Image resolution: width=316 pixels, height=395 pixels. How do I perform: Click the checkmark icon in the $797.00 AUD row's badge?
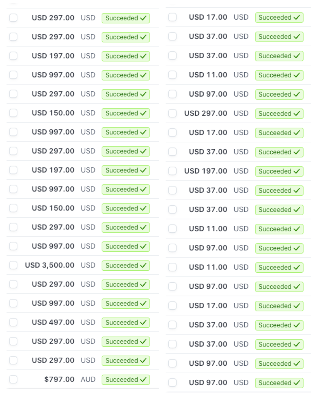pos(143,379)
